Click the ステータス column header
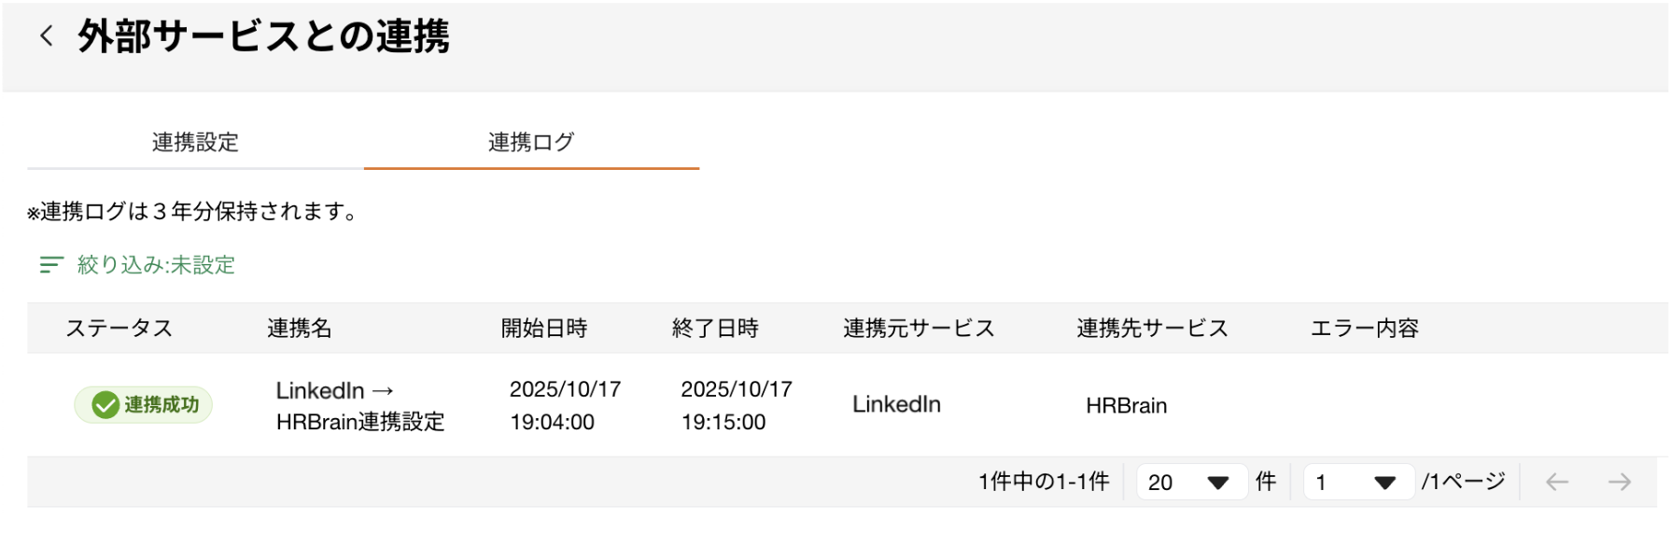 [x=119, y=329]
